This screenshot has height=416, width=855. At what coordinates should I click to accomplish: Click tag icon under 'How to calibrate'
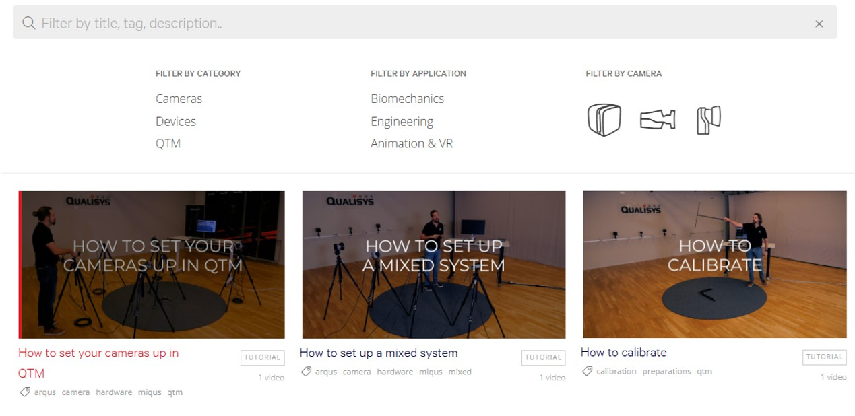(587, 371)
